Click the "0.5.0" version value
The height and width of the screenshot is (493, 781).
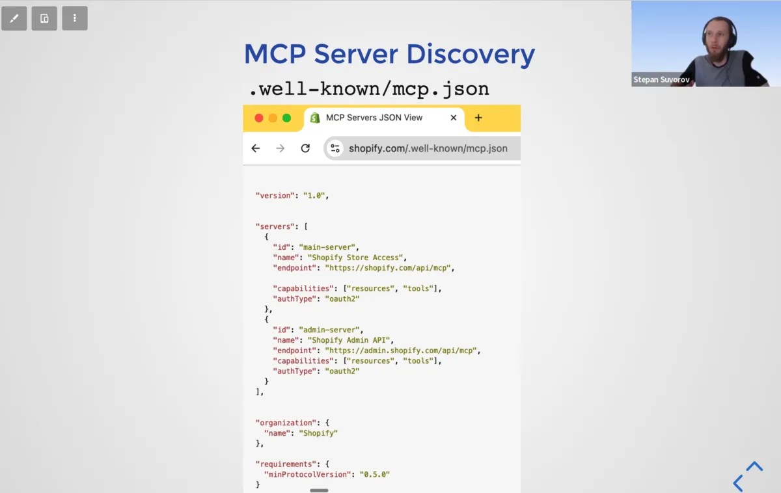tap(375, 475)
